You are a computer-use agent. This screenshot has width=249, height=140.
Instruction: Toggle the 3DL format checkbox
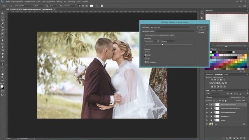point(146,51)
